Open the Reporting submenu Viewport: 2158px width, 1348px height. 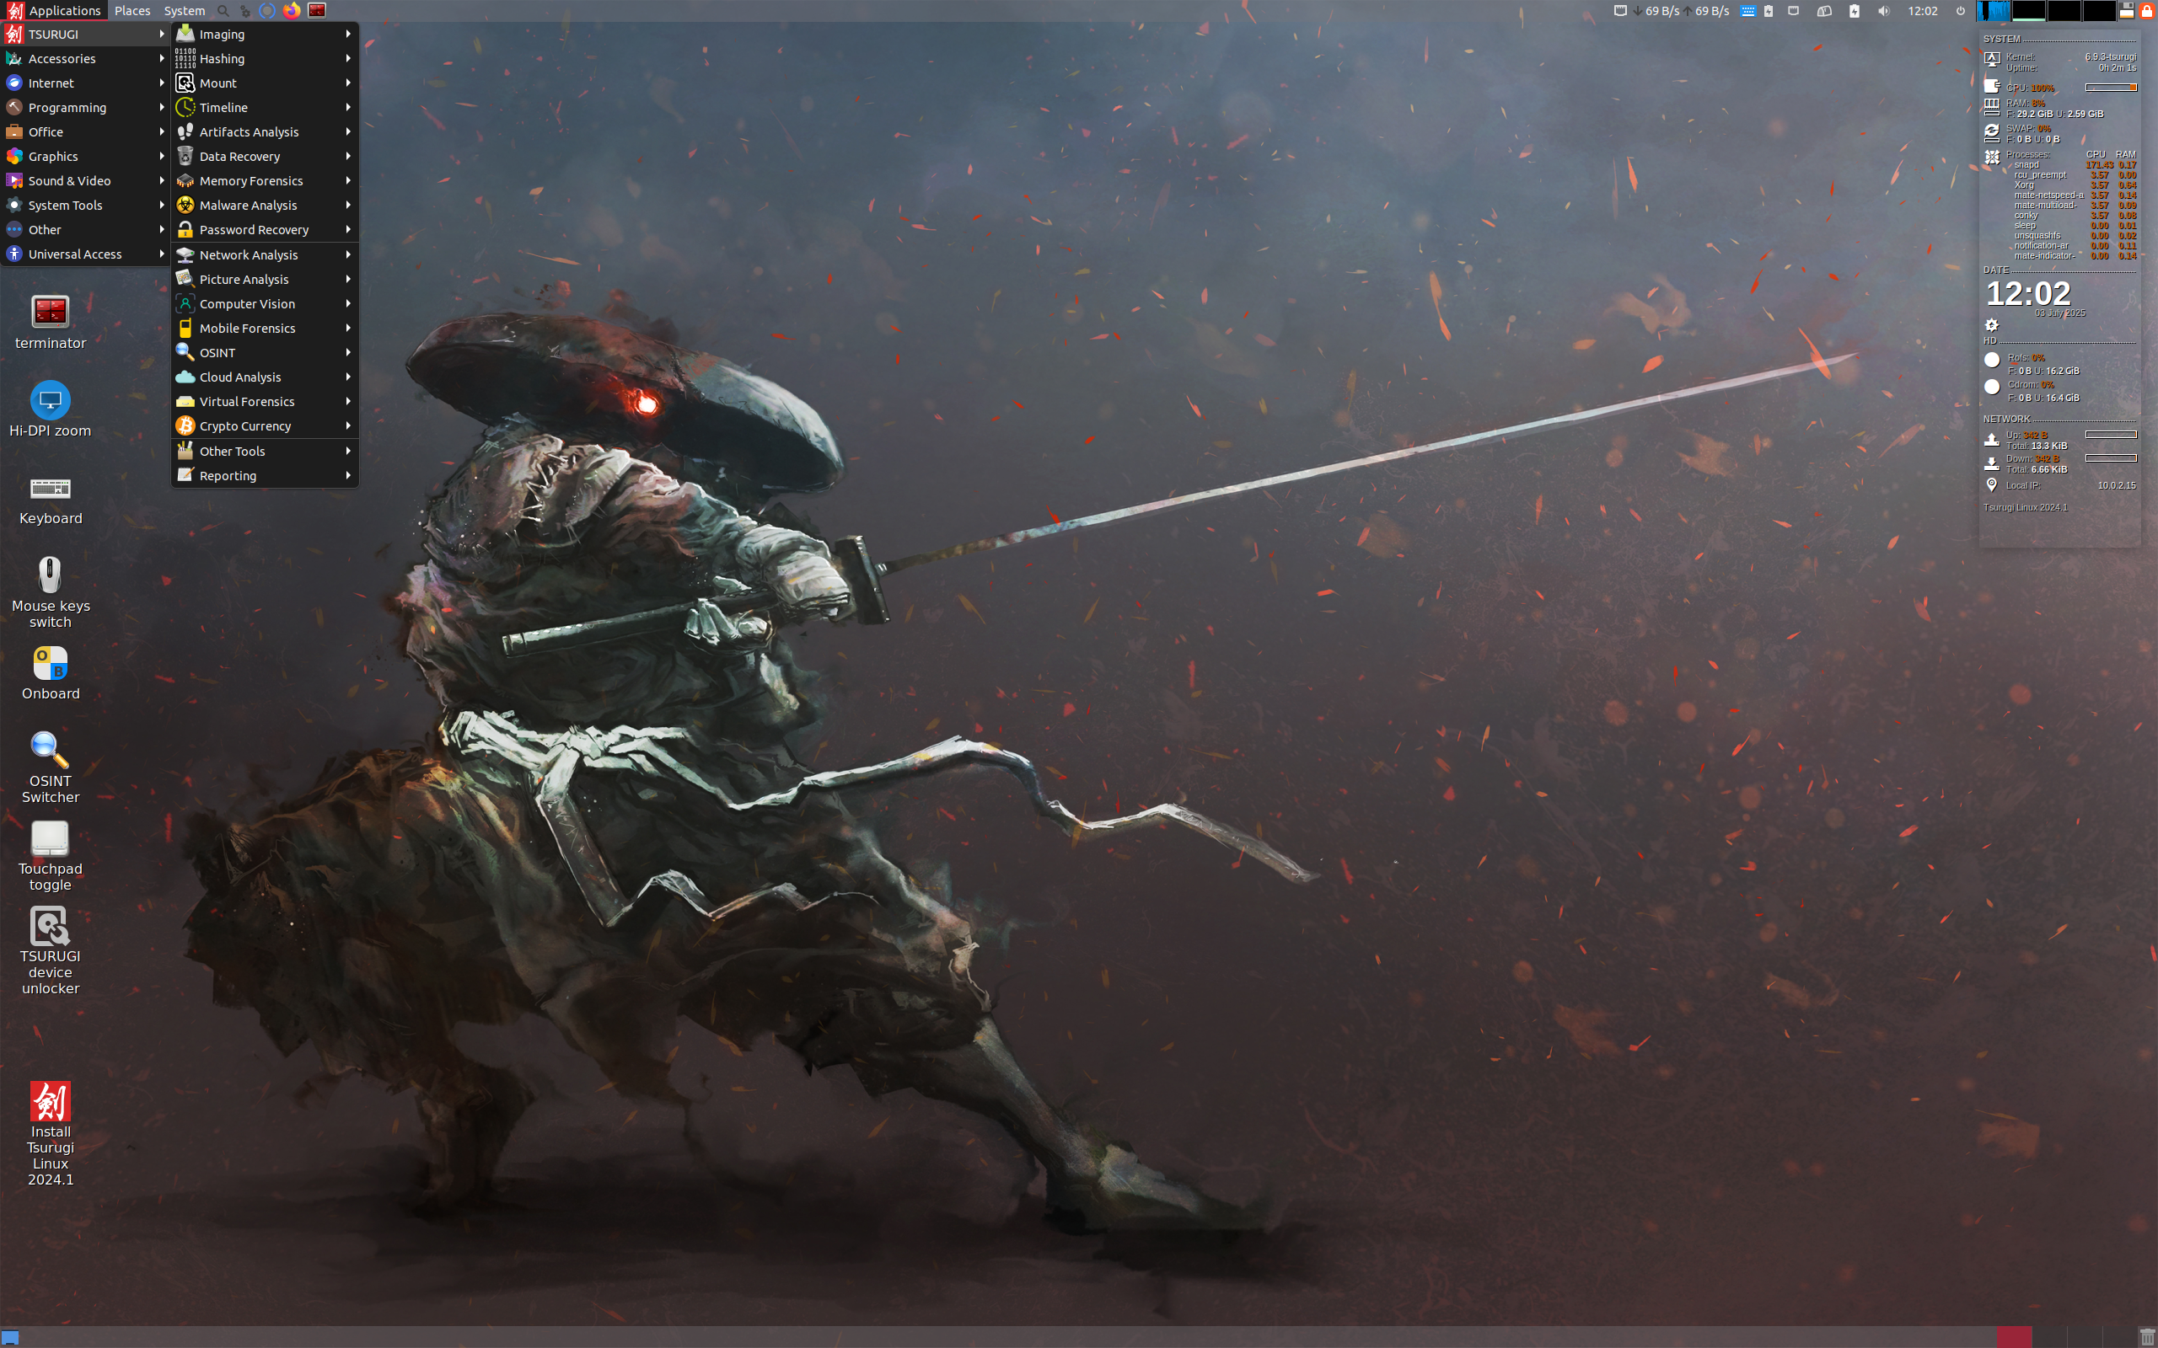265,476
